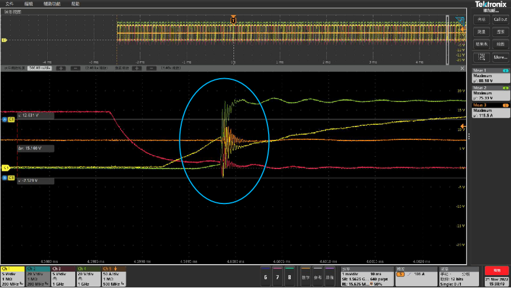The image size is (511, 288).
Task: Open the Meas 1 Maximum badge
Action: pos(490,76)
